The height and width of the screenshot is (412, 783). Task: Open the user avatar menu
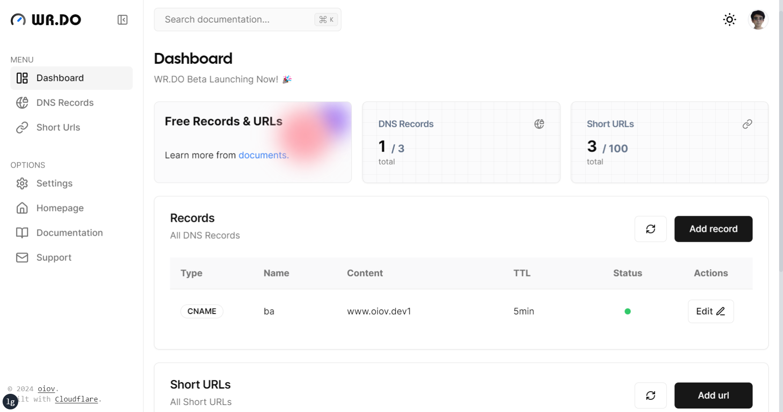point(758,20)
